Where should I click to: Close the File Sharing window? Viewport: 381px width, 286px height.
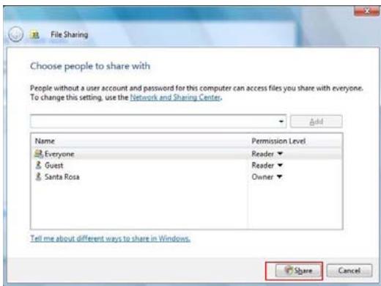pyautogui.click(x=366, y=11)
